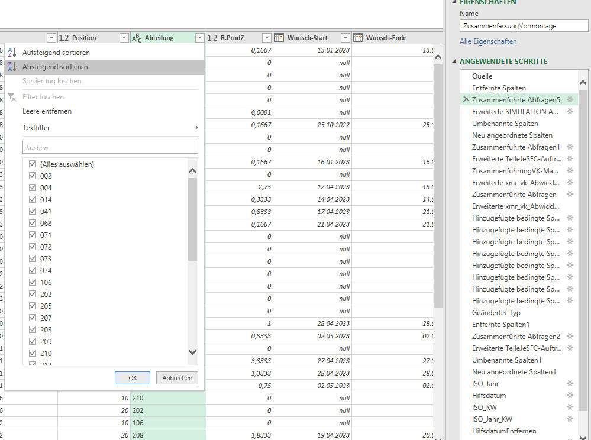Image resolution: width=591 pixels, height=440 pixels.
Task: Open gear settings for ISO_KW step
Action: [x=570, y=407]
